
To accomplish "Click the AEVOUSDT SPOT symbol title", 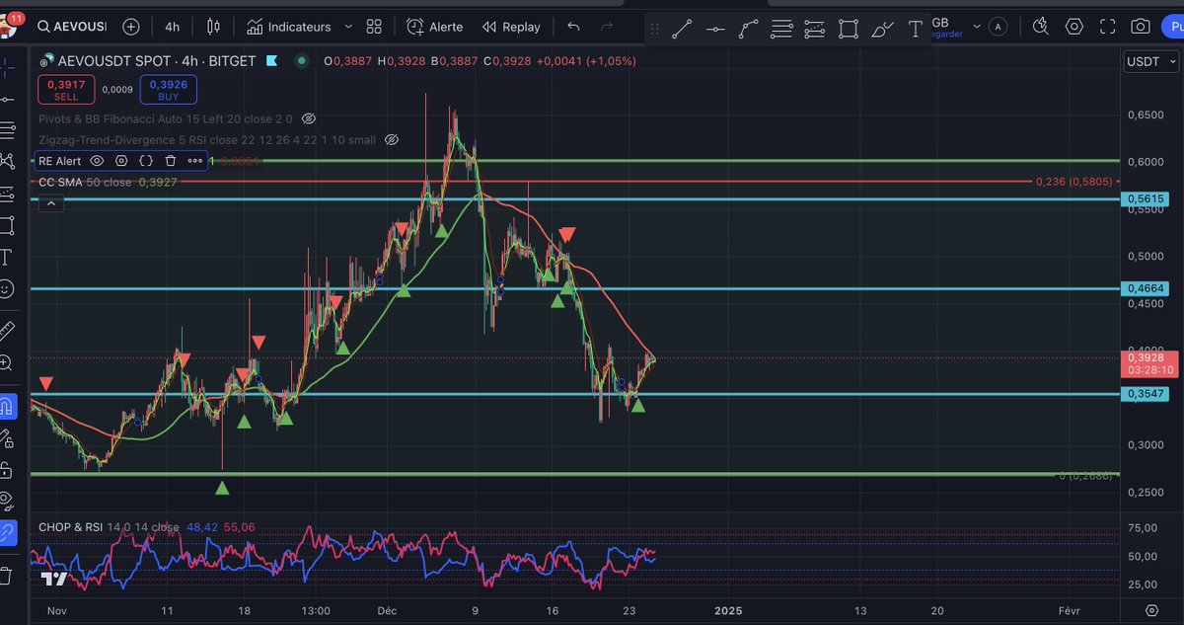I will point(159,61).
